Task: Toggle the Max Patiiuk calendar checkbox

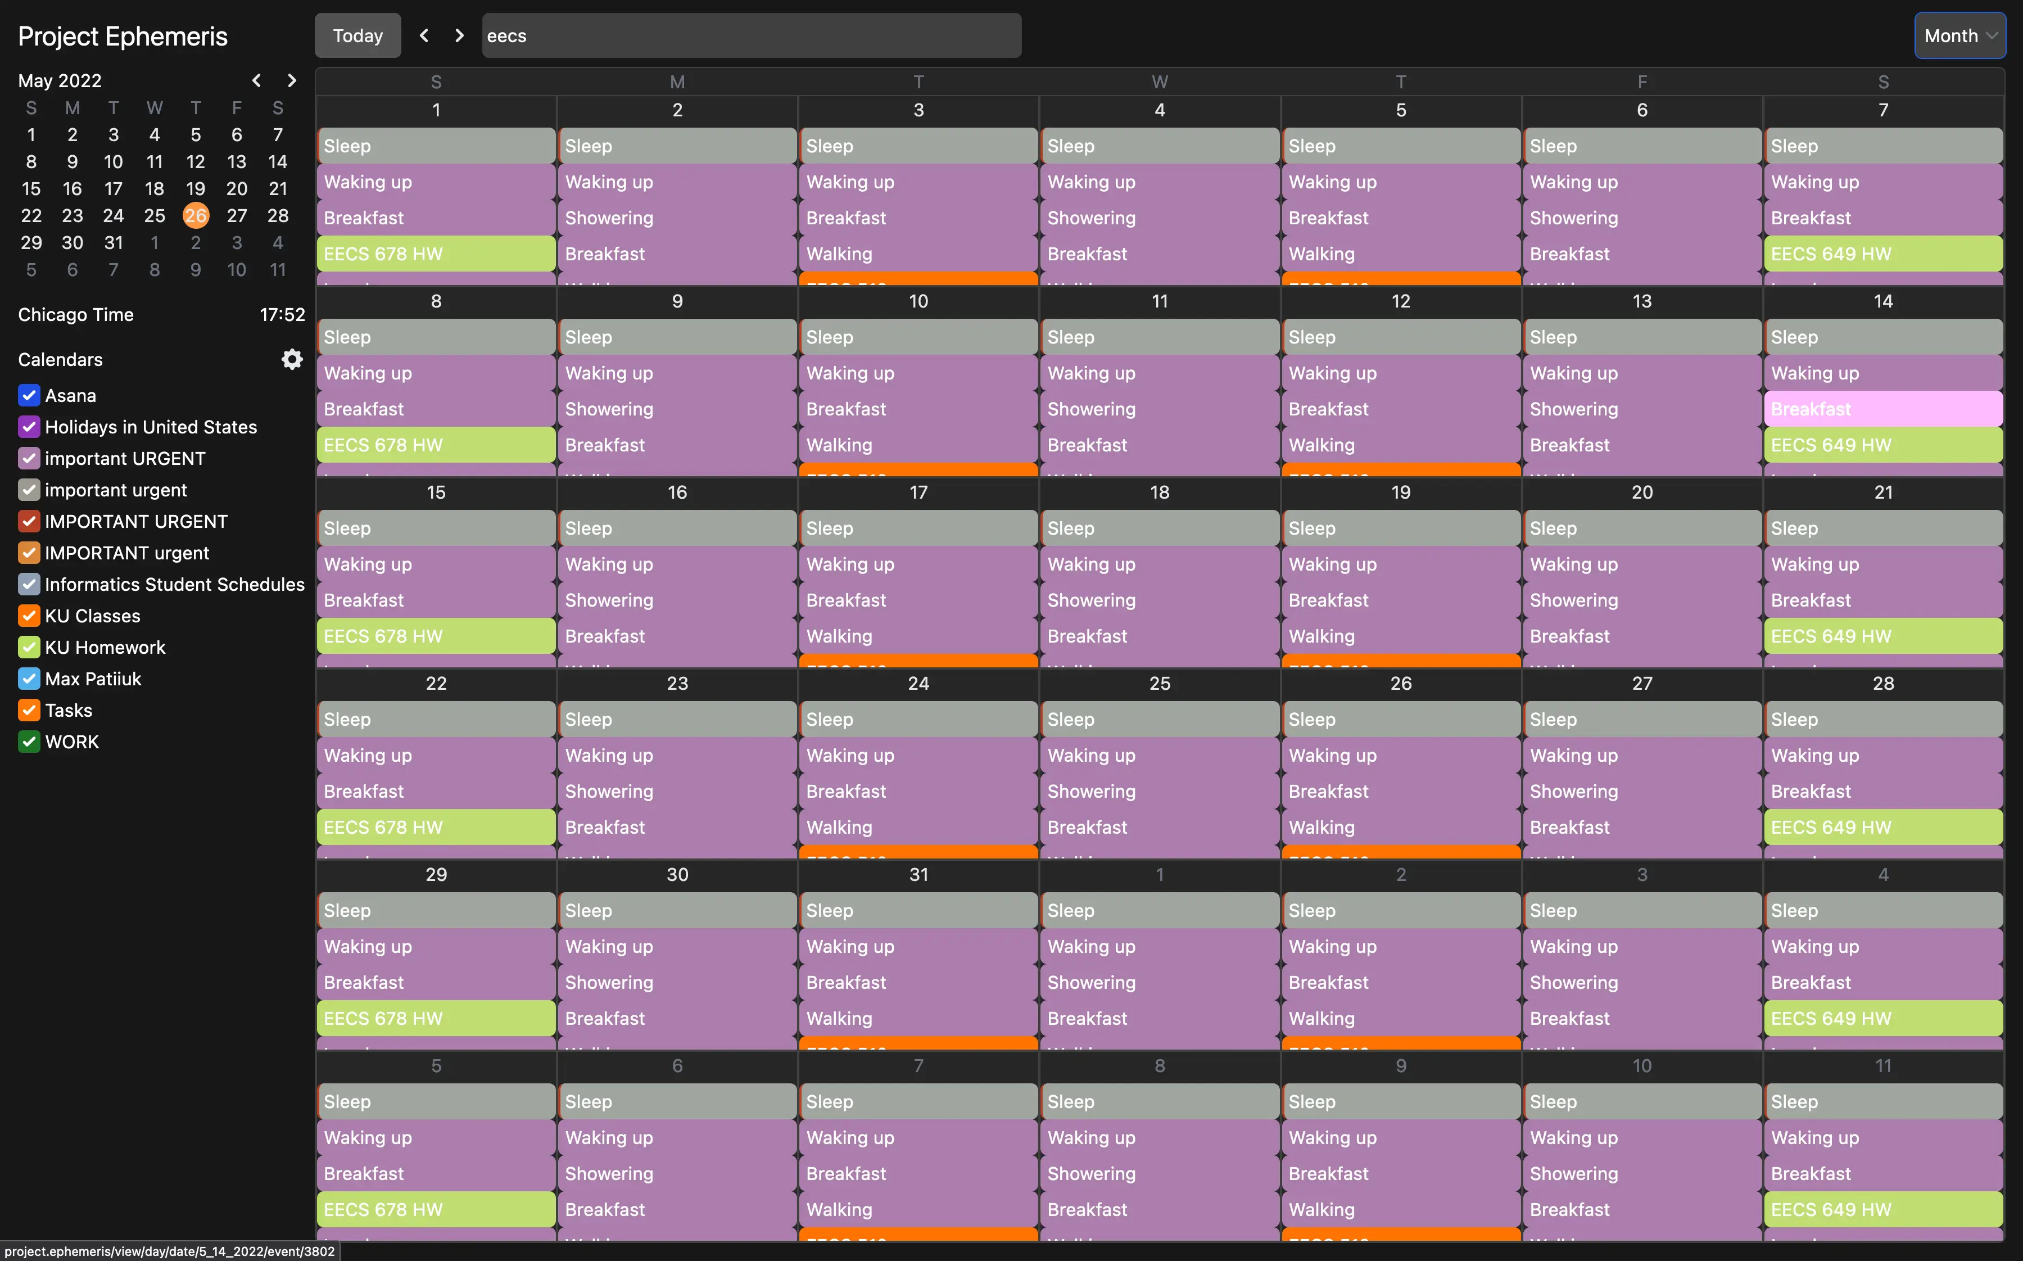Action: 29,679
